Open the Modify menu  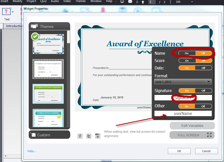click(18, 1)
